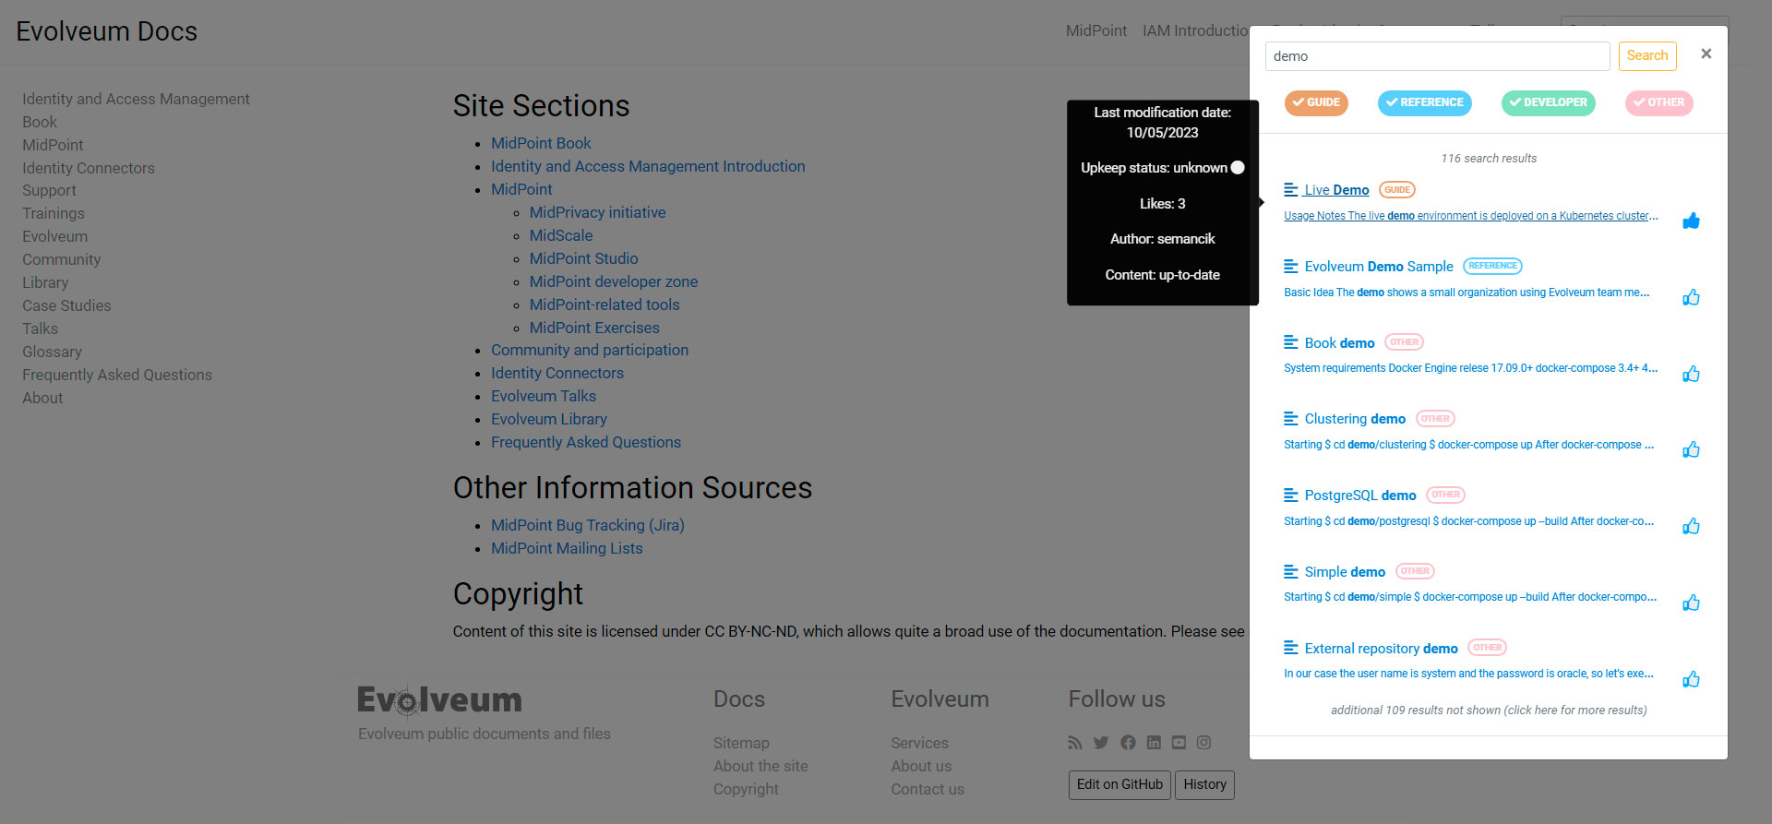
Task: Click document icon beside PostgreSQL demo
Action: 1290,495
